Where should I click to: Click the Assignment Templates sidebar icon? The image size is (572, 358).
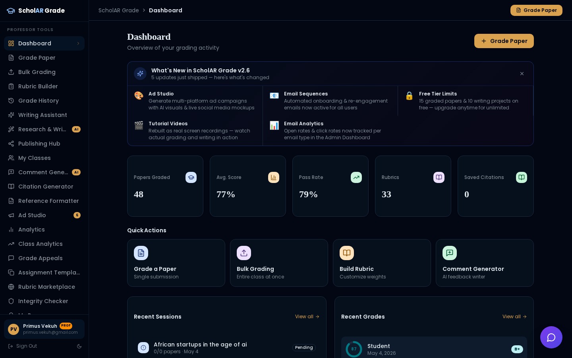point(11,272)
